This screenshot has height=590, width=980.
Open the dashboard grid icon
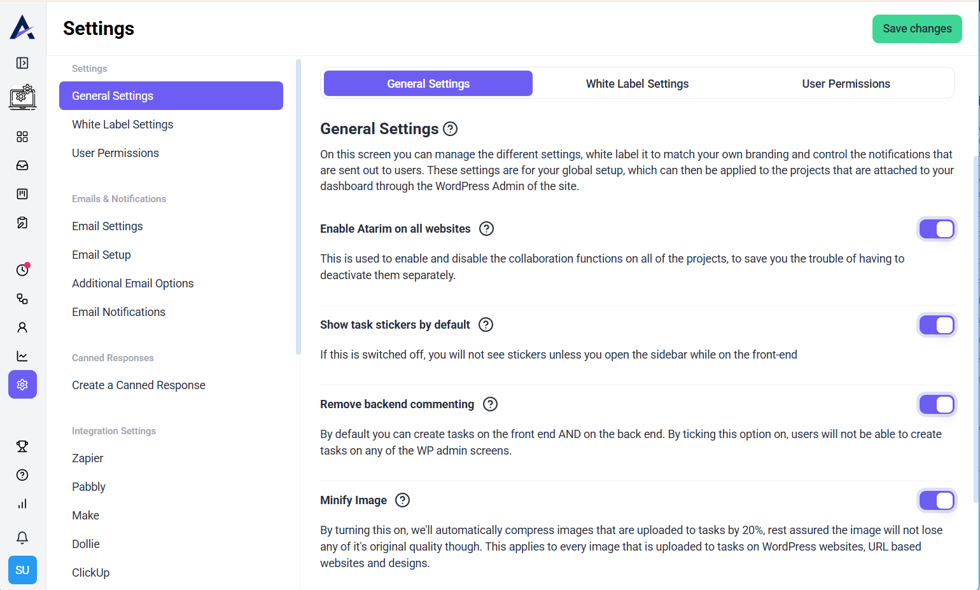22,137
